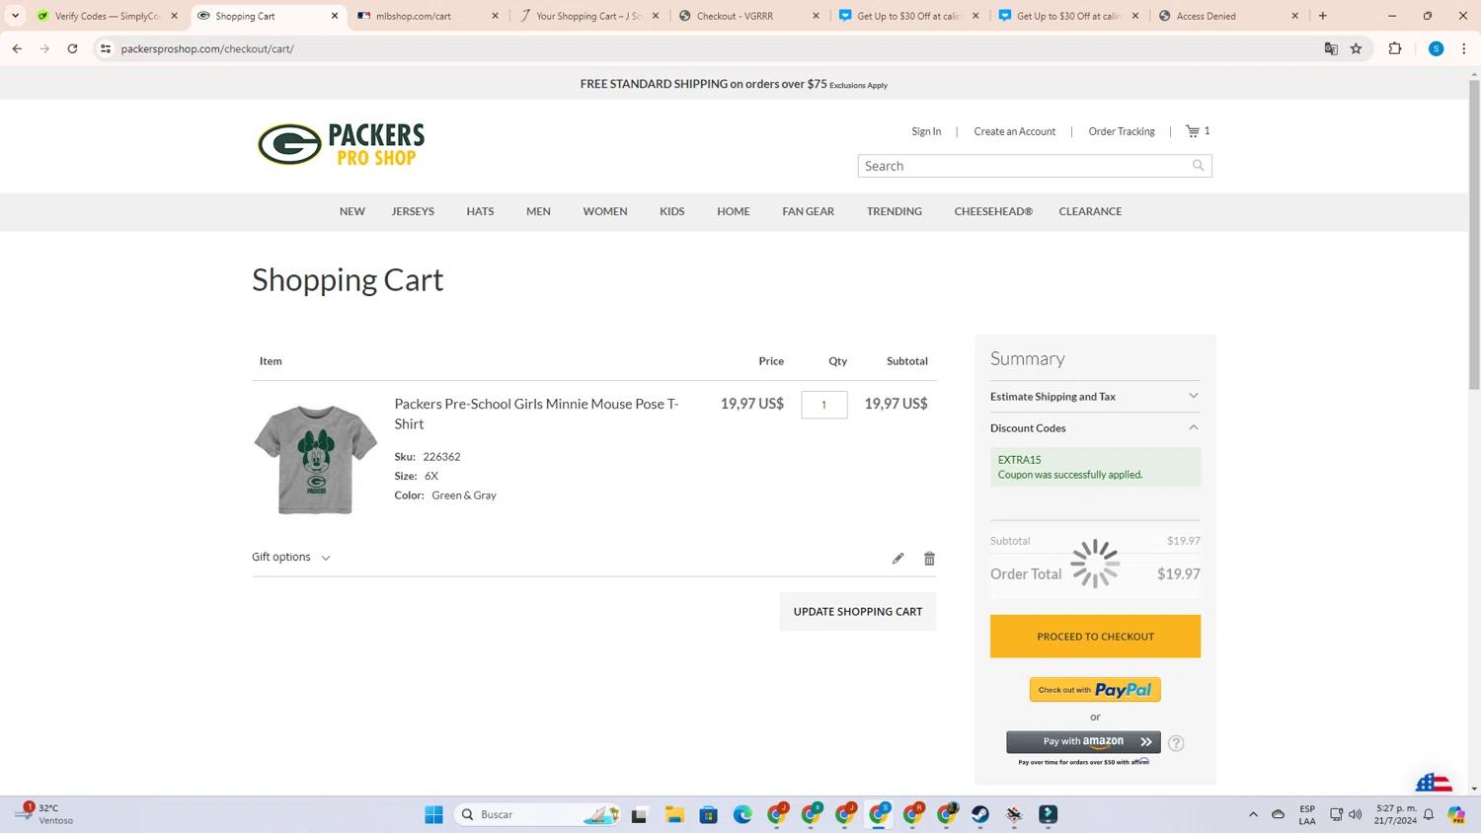Click Proceed to Checkout
The width and height of the screenshot is (1481, 833).
1095,637
